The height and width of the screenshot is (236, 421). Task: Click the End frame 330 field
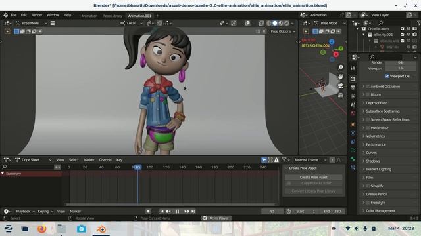click(332, 211)
